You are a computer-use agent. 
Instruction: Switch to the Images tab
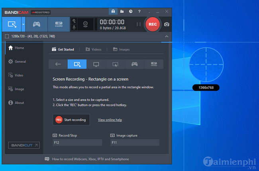122,49
